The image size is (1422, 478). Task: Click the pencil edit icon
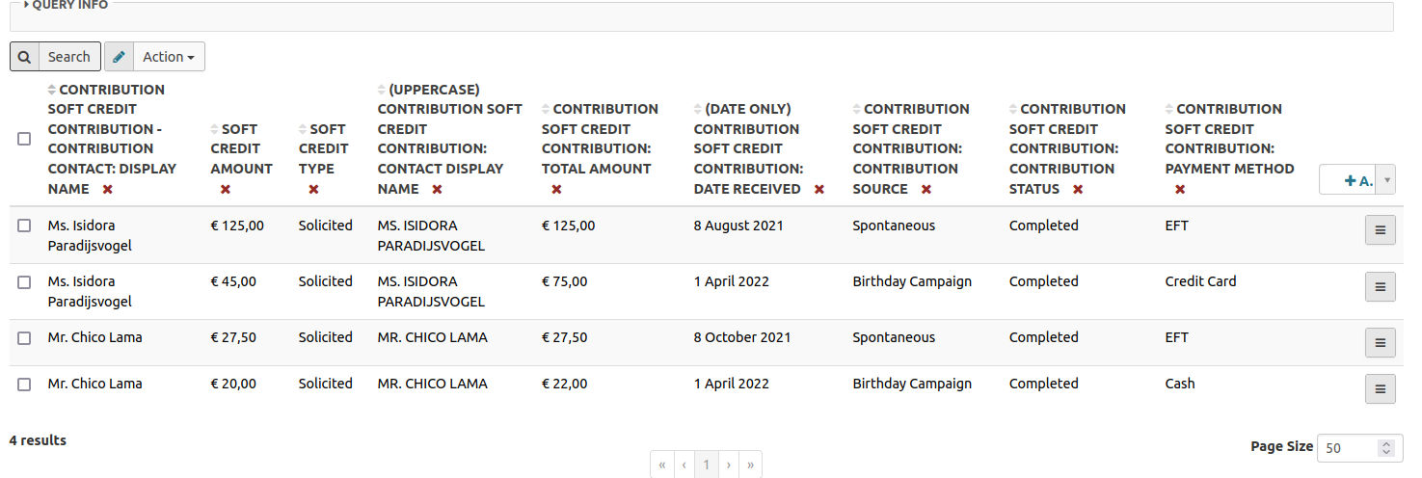[x=119, y=57]
